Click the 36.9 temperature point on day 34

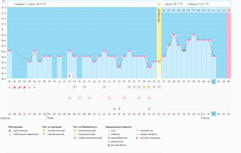tap(174, 34)
